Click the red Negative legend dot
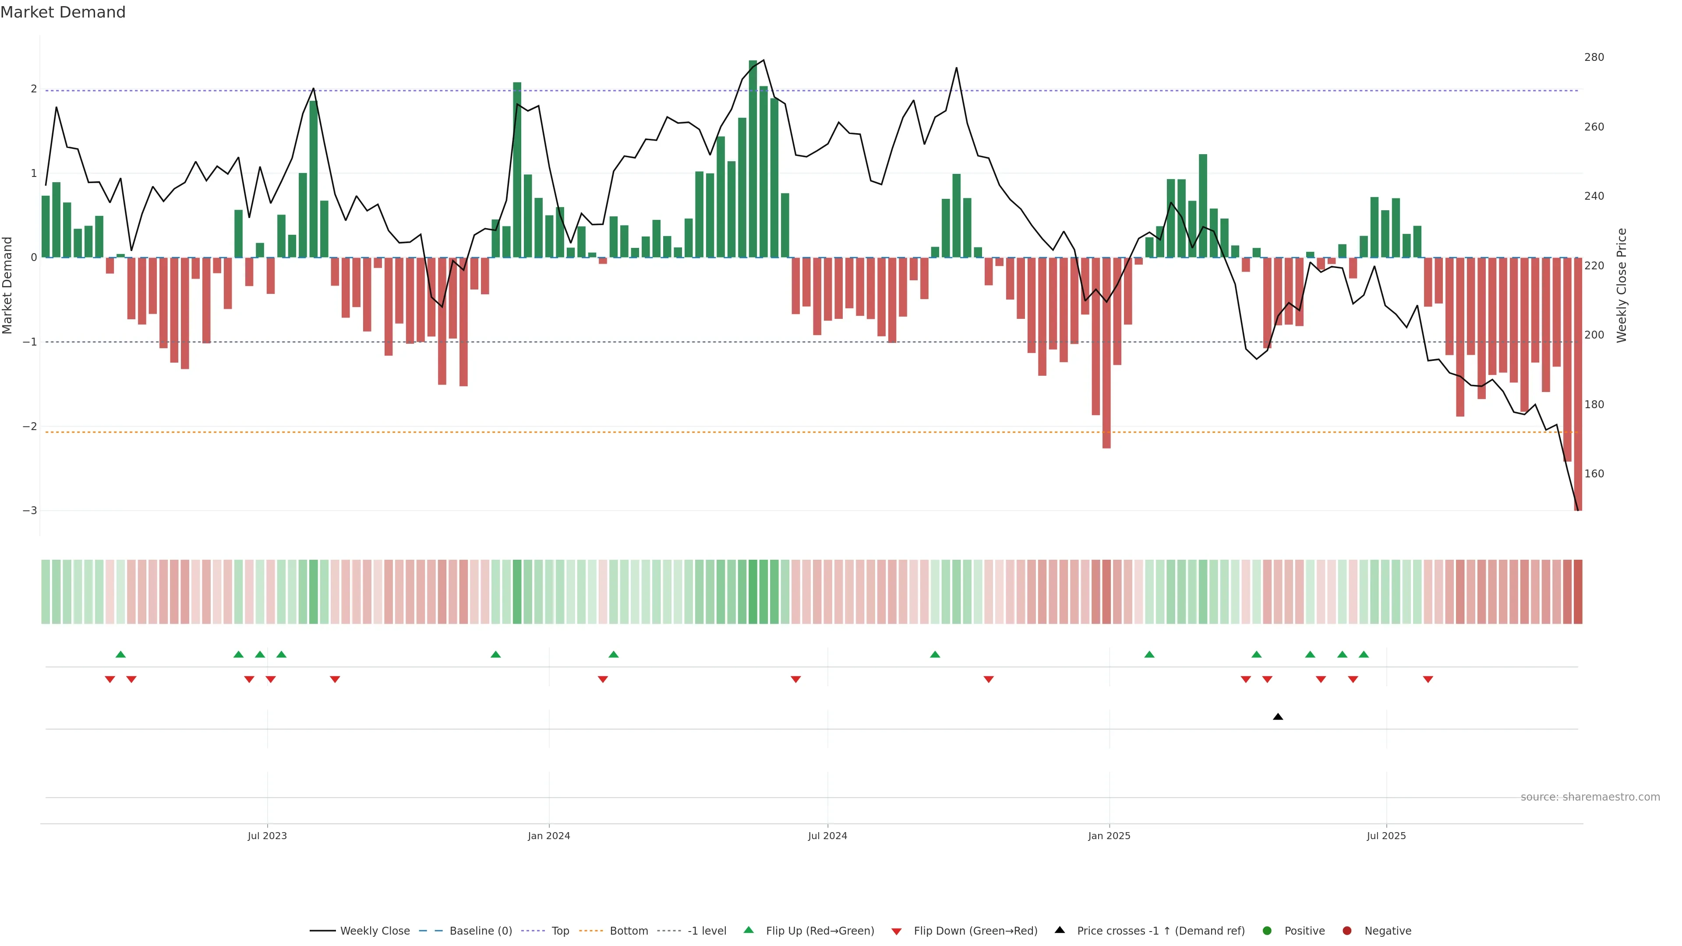1682x946 pixels. point(1347,930)
